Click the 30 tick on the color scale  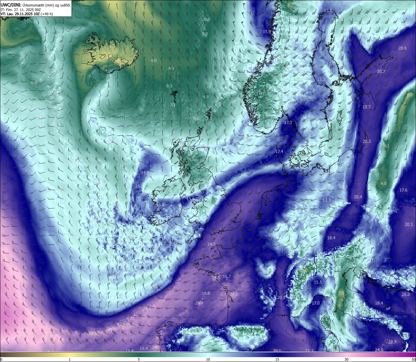tap(346, 359)
